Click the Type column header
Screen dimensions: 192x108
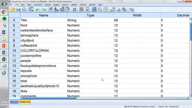(x=90, y=15)
